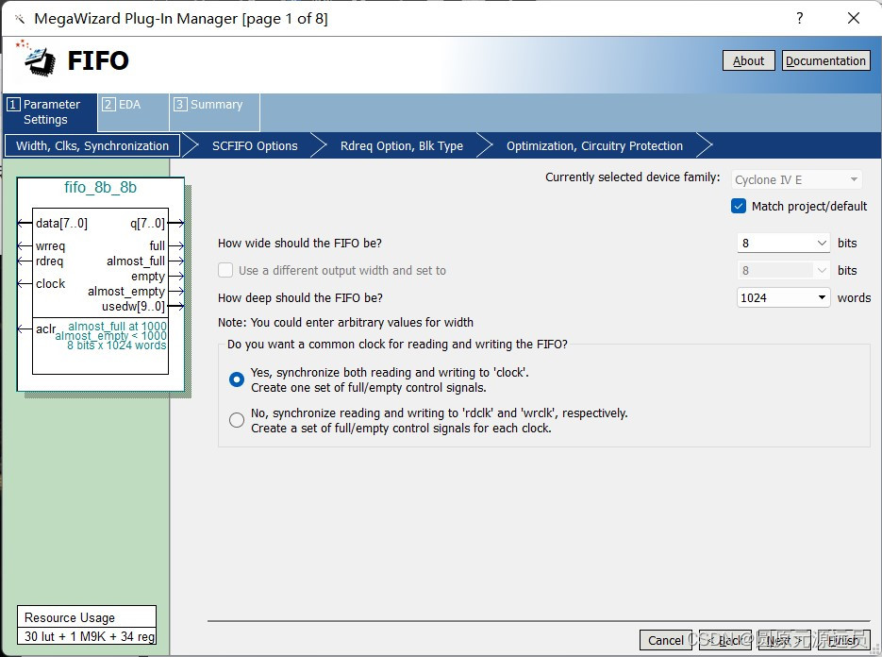Image resolution: width=882 pixels, height=657 pixels.
Task: Open the output width dropdown
Action: pyautogui.click(x=783, y=270)
